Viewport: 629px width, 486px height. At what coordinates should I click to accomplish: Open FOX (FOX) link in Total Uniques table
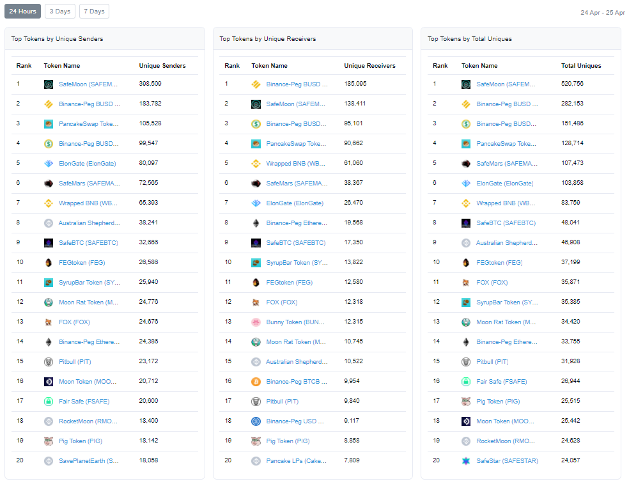coord(492,283)
